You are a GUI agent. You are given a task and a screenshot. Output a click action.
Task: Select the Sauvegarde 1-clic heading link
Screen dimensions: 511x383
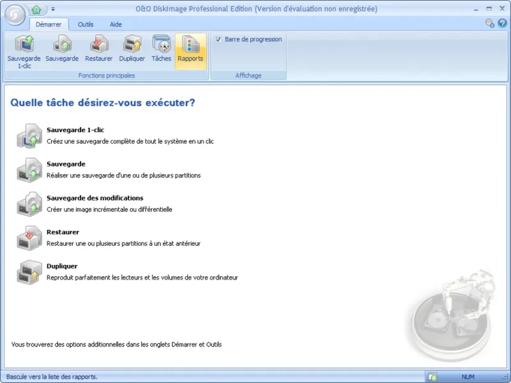tap(75, 130)
